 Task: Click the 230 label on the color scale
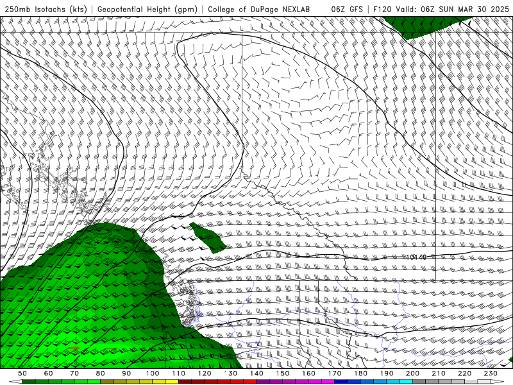(x=491, y=373)
